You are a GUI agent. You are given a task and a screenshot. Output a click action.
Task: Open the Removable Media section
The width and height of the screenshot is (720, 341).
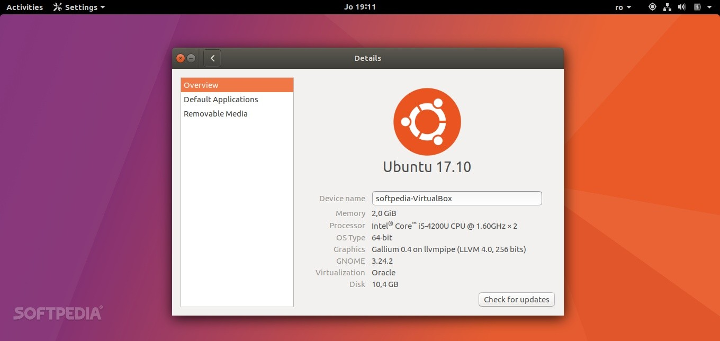tap(237, 114)
